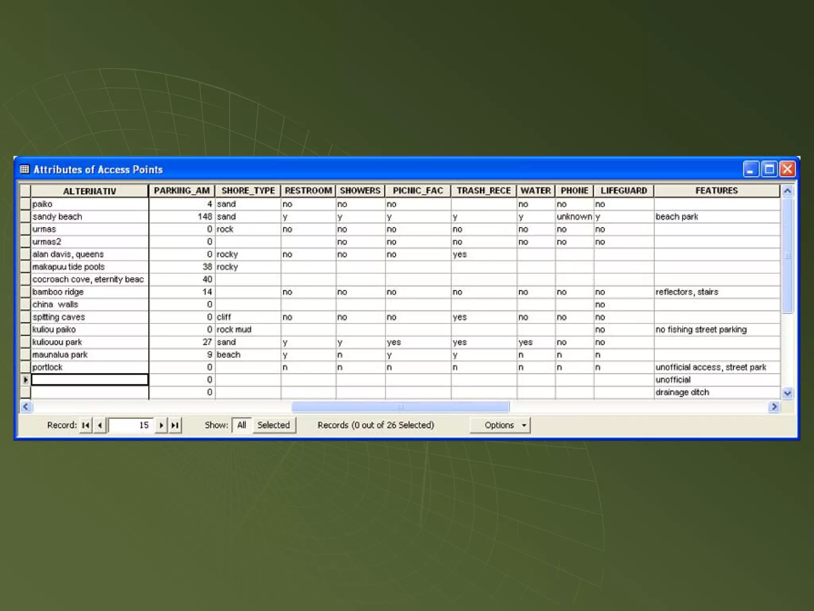Image resolution: width=814 pixels, height=611 pixels.
Task: Click the SHORE_TYPE column header
Action: point(248,191)
